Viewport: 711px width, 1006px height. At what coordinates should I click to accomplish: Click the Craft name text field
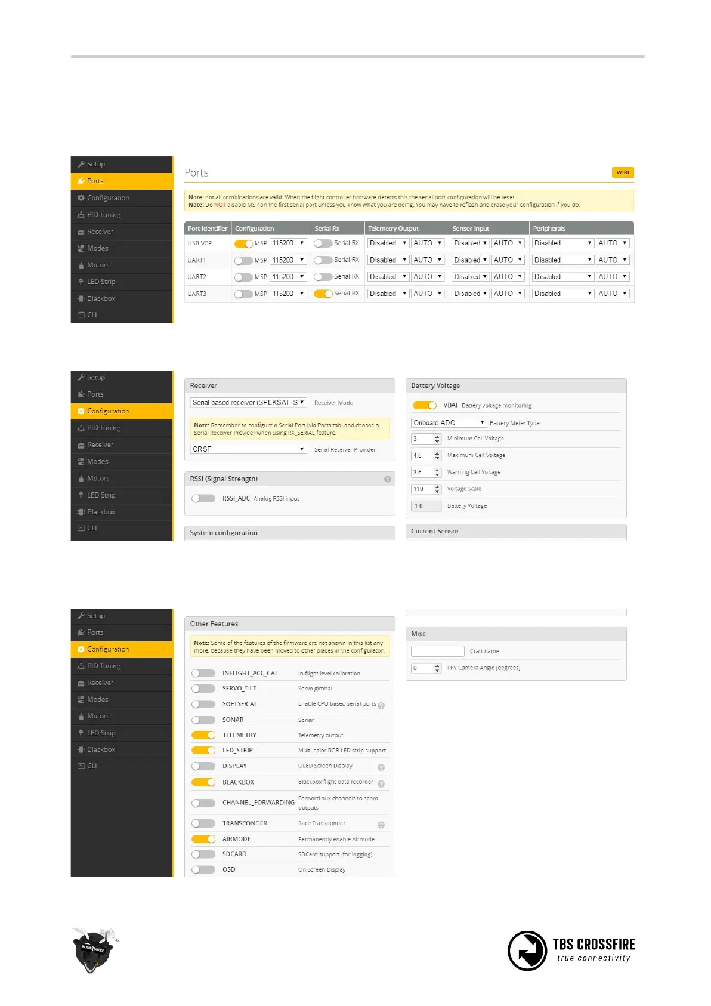[x=437, y=651]
